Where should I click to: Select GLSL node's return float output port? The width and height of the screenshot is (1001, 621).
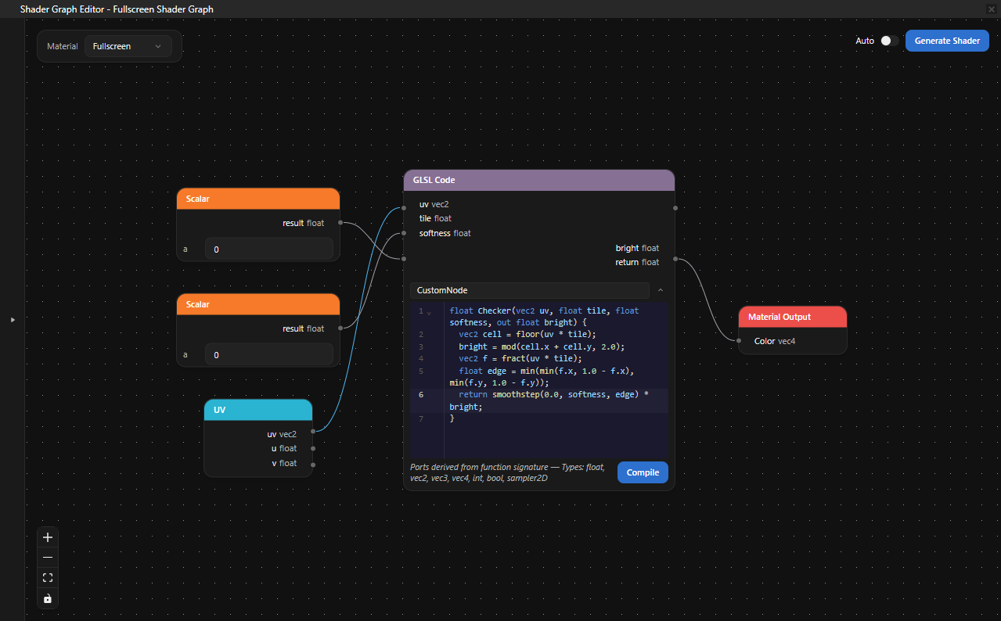[675, 259]
